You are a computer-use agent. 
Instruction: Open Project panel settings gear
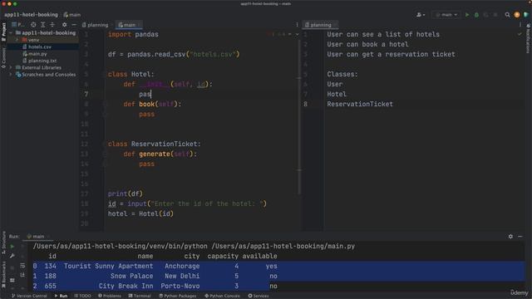pos(65,25)
